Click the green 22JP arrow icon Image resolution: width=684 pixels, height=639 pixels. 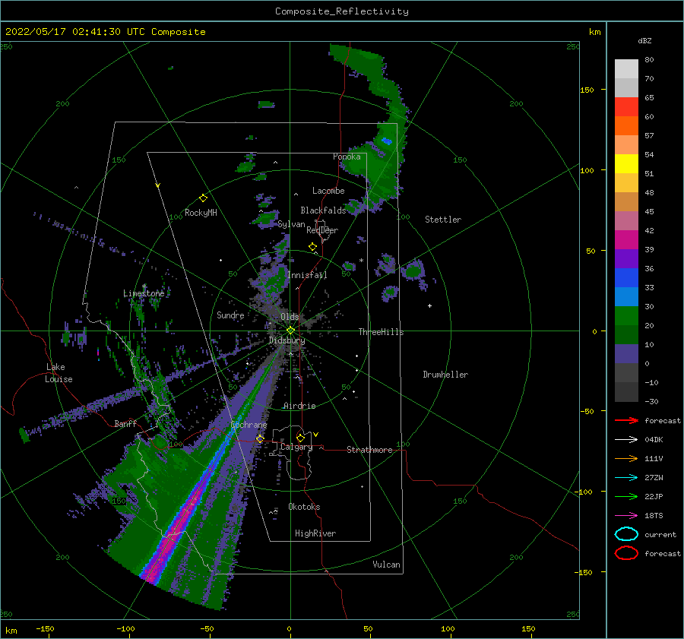click(626, 496)
